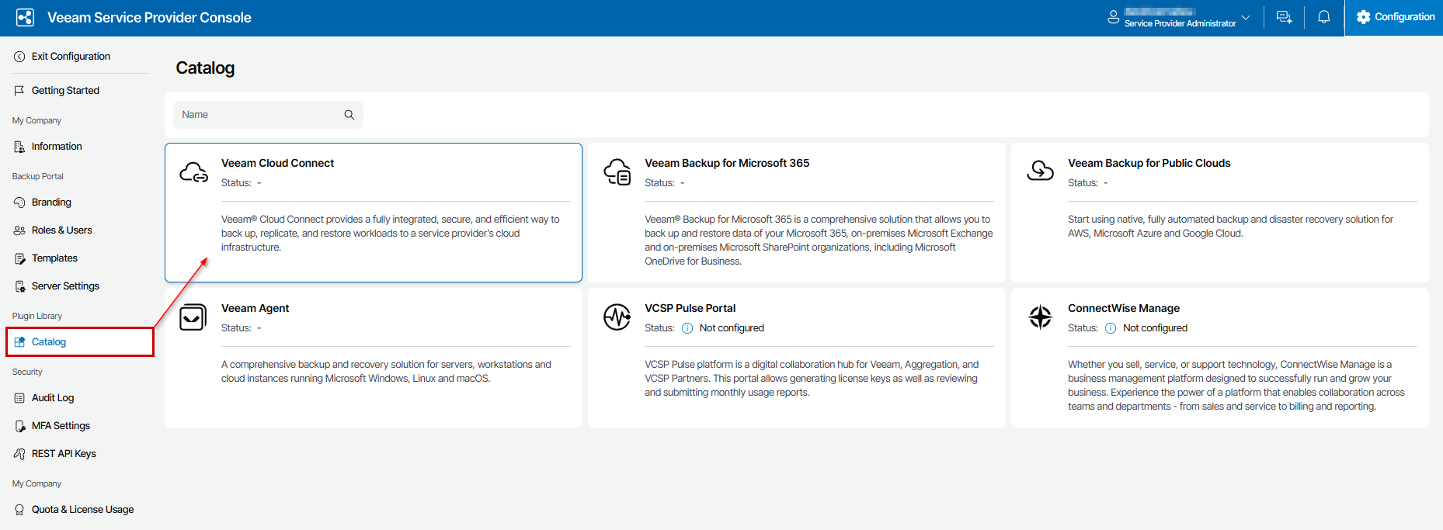Open the VCSP Pulse Portal title

(690, 308)
